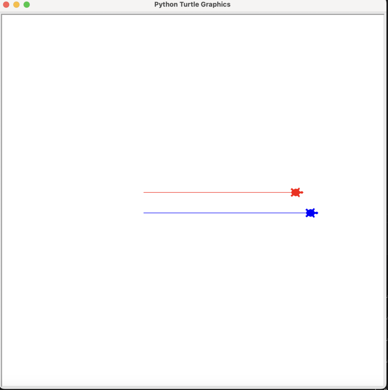Select the Python Turtle Graphics title text
The width and height of the screenshot is (388, 390).
tap(192, 5)
